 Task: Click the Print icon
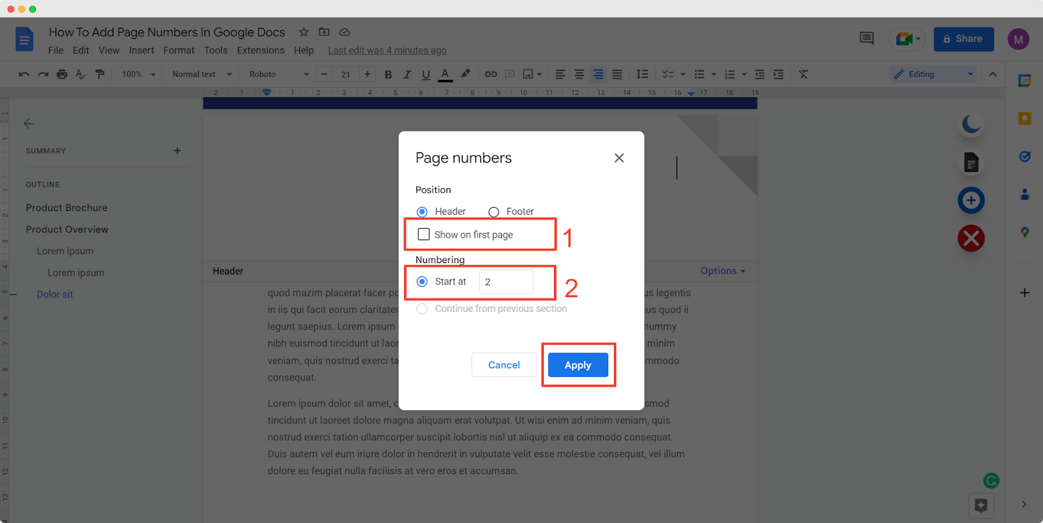[x=62, y=74]
